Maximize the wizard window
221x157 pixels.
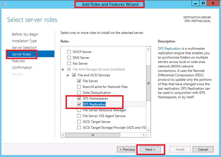[203, 3]
